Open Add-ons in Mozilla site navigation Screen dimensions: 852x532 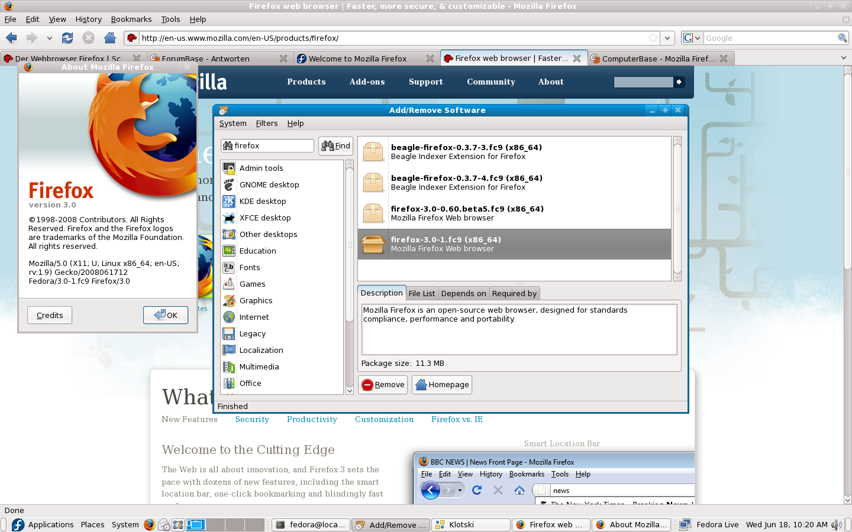pyautogui.click(x=367, y=82)
